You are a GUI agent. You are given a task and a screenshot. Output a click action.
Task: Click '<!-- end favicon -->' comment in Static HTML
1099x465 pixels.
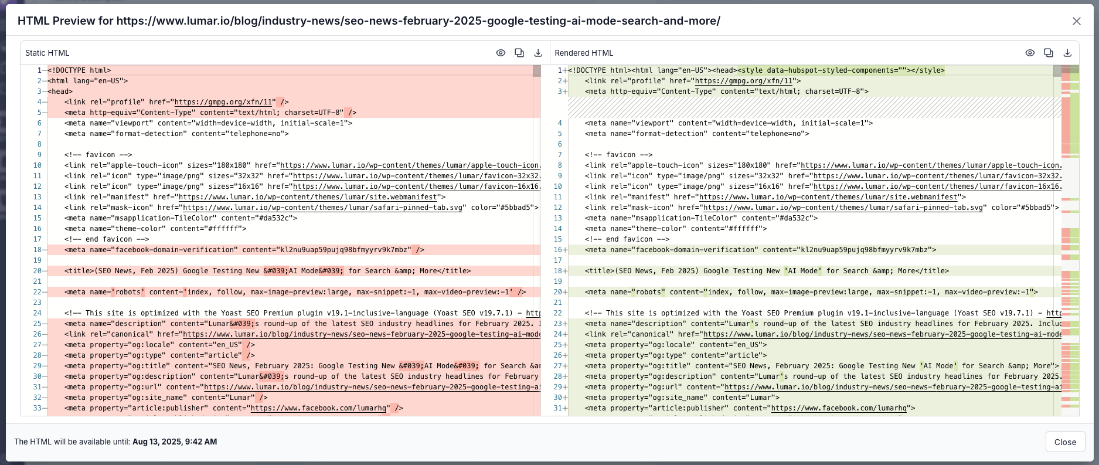pos(107,239)
